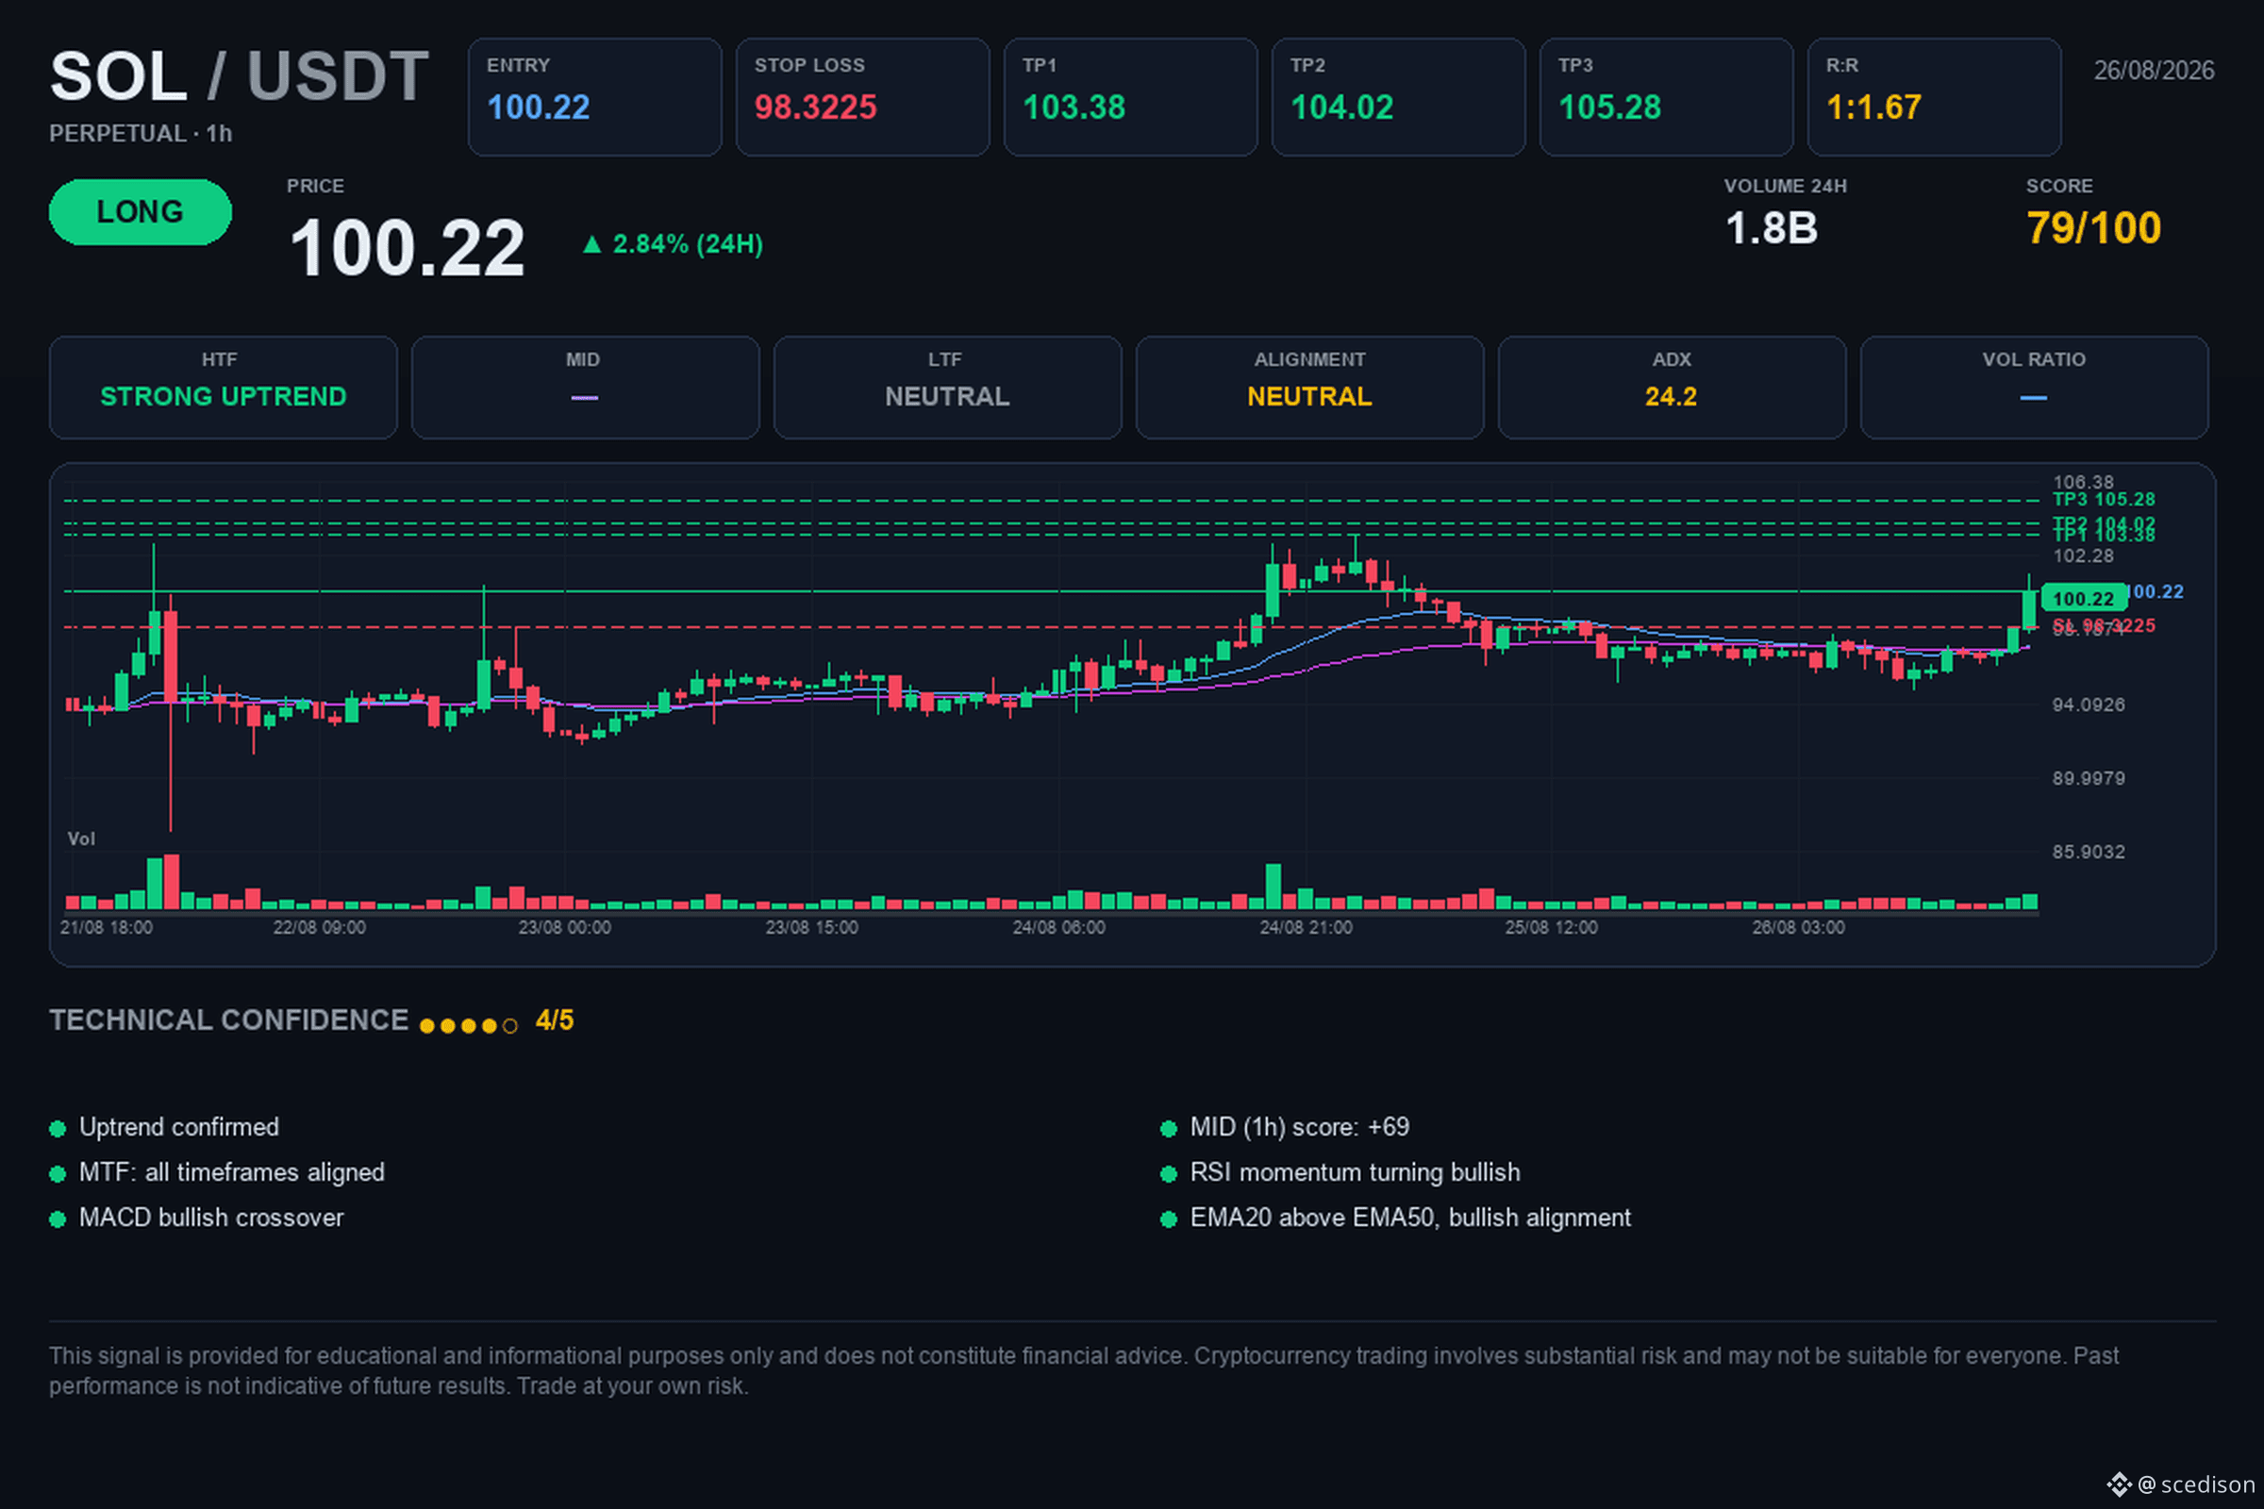Select the HTF Strong Uptrend tile
Screen dimensions: 2264x1509
click(x=224, y=388)
